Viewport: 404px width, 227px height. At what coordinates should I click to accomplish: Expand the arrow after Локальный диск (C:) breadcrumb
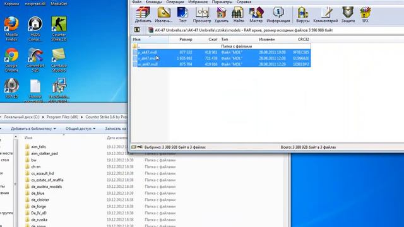coord(43,117)
